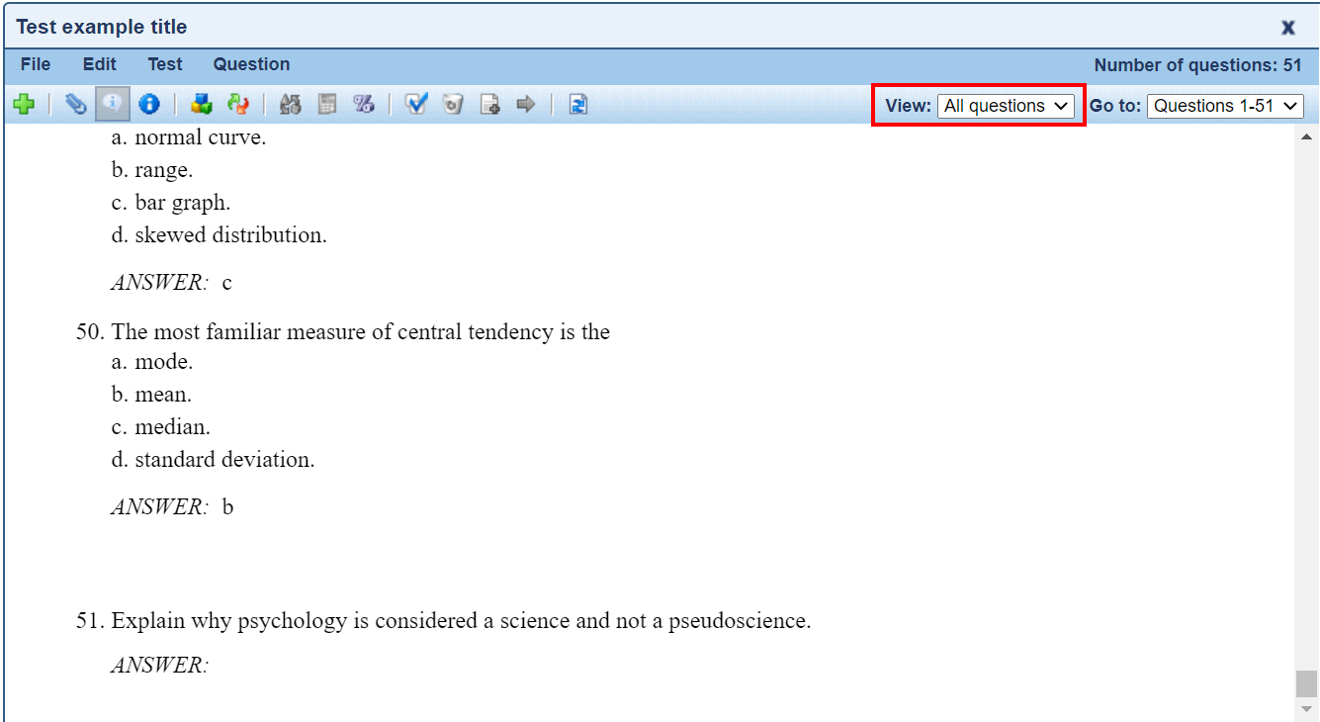Click the 'ANSWER: c' line
This screenshot has height=722, width=1320.
pyautogui.click(x=171, y=282)
